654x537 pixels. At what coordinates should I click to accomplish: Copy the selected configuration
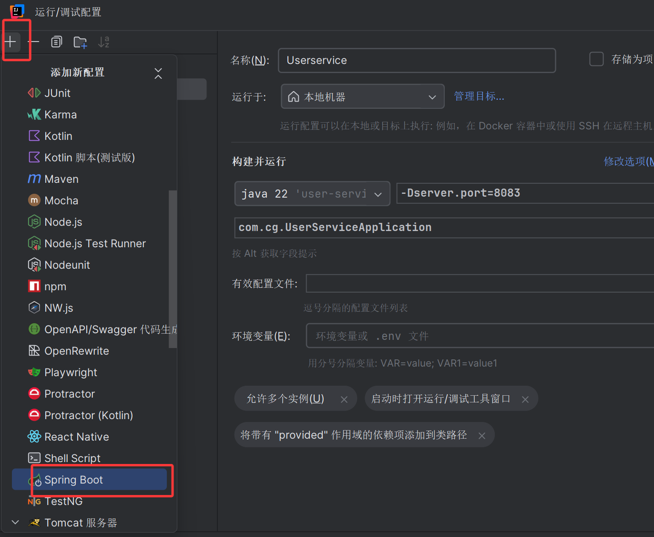pyautogui.click(x=57, y=42)
